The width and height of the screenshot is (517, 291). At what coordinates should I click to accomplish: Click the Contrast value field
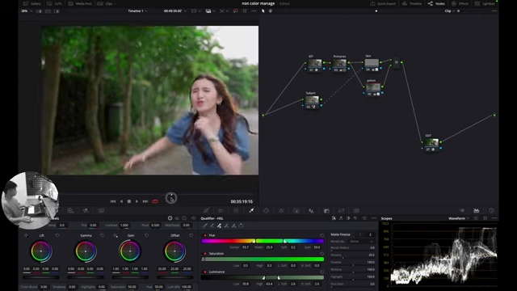tap(124, 226)
